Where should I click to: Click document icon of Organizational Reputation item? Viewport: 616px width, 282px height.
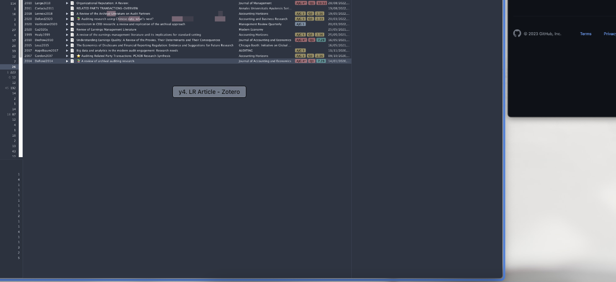click(x=72, y=3)
